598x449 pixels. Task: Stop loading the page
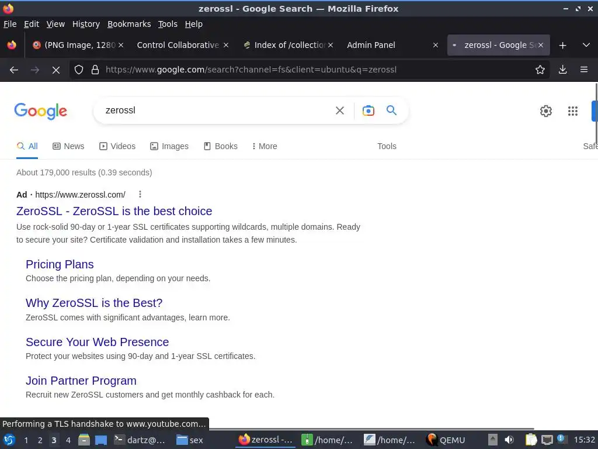55,70
